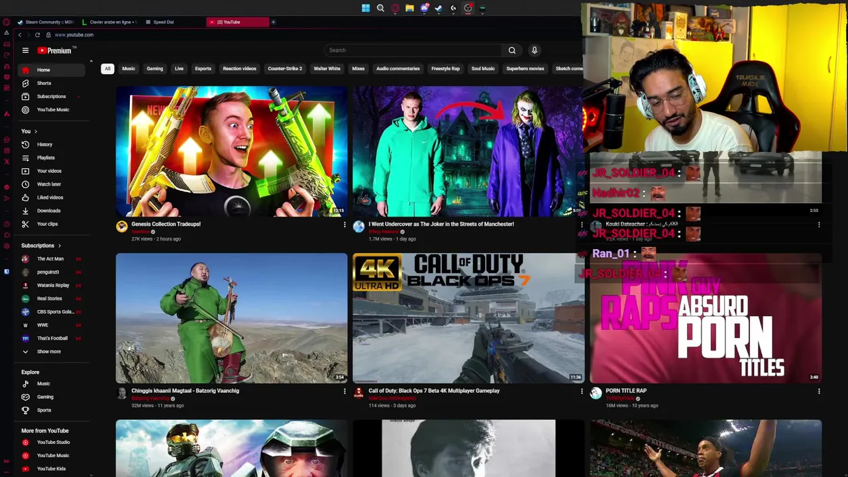Open options menu for Genesis Collection Tradeups video
The image size is (848, 477).
click(x=344, y=225)
